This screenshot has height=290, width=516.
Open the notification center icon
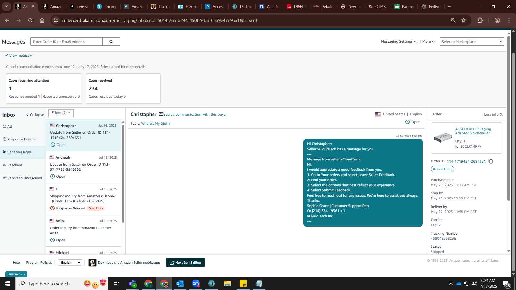click(x=507, y=284)
